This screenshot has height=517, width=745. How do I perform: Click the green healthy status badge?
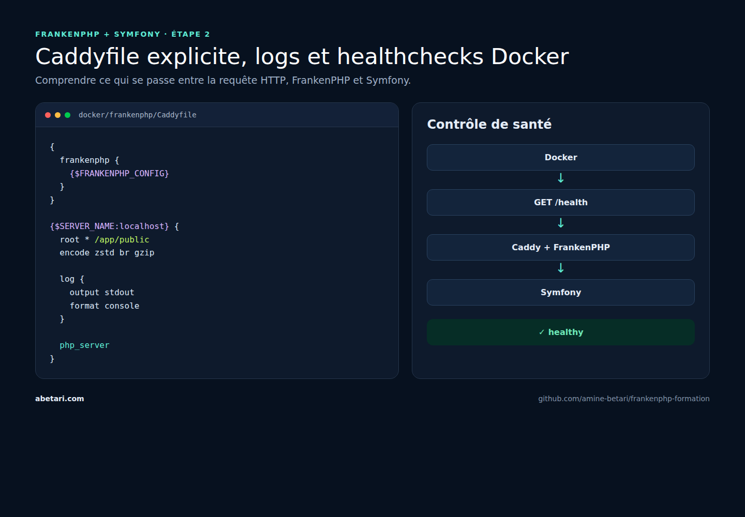(x=561, y=332)
